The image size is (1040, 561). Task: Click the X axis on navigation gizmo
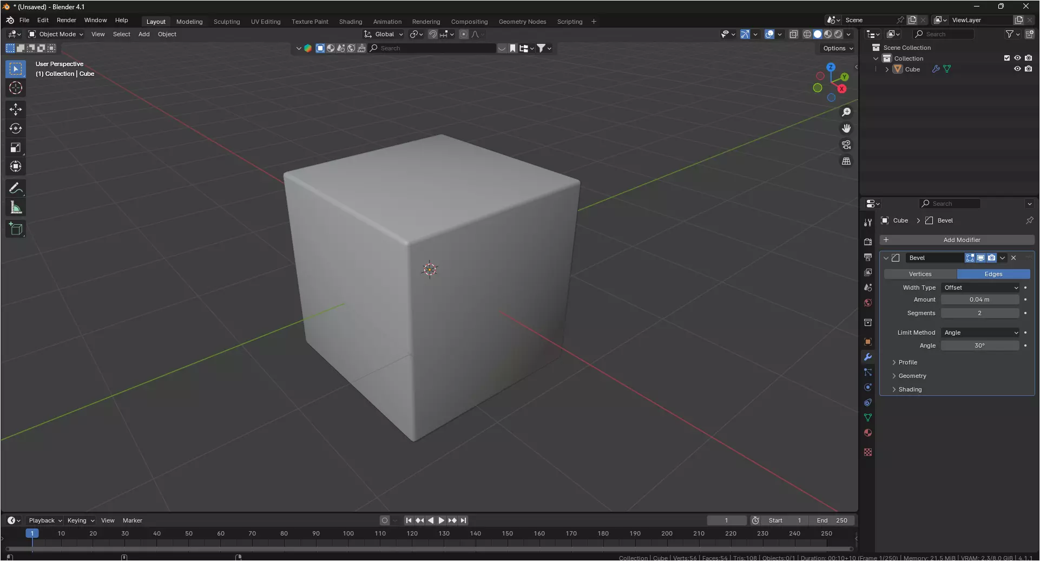(842, 89)
